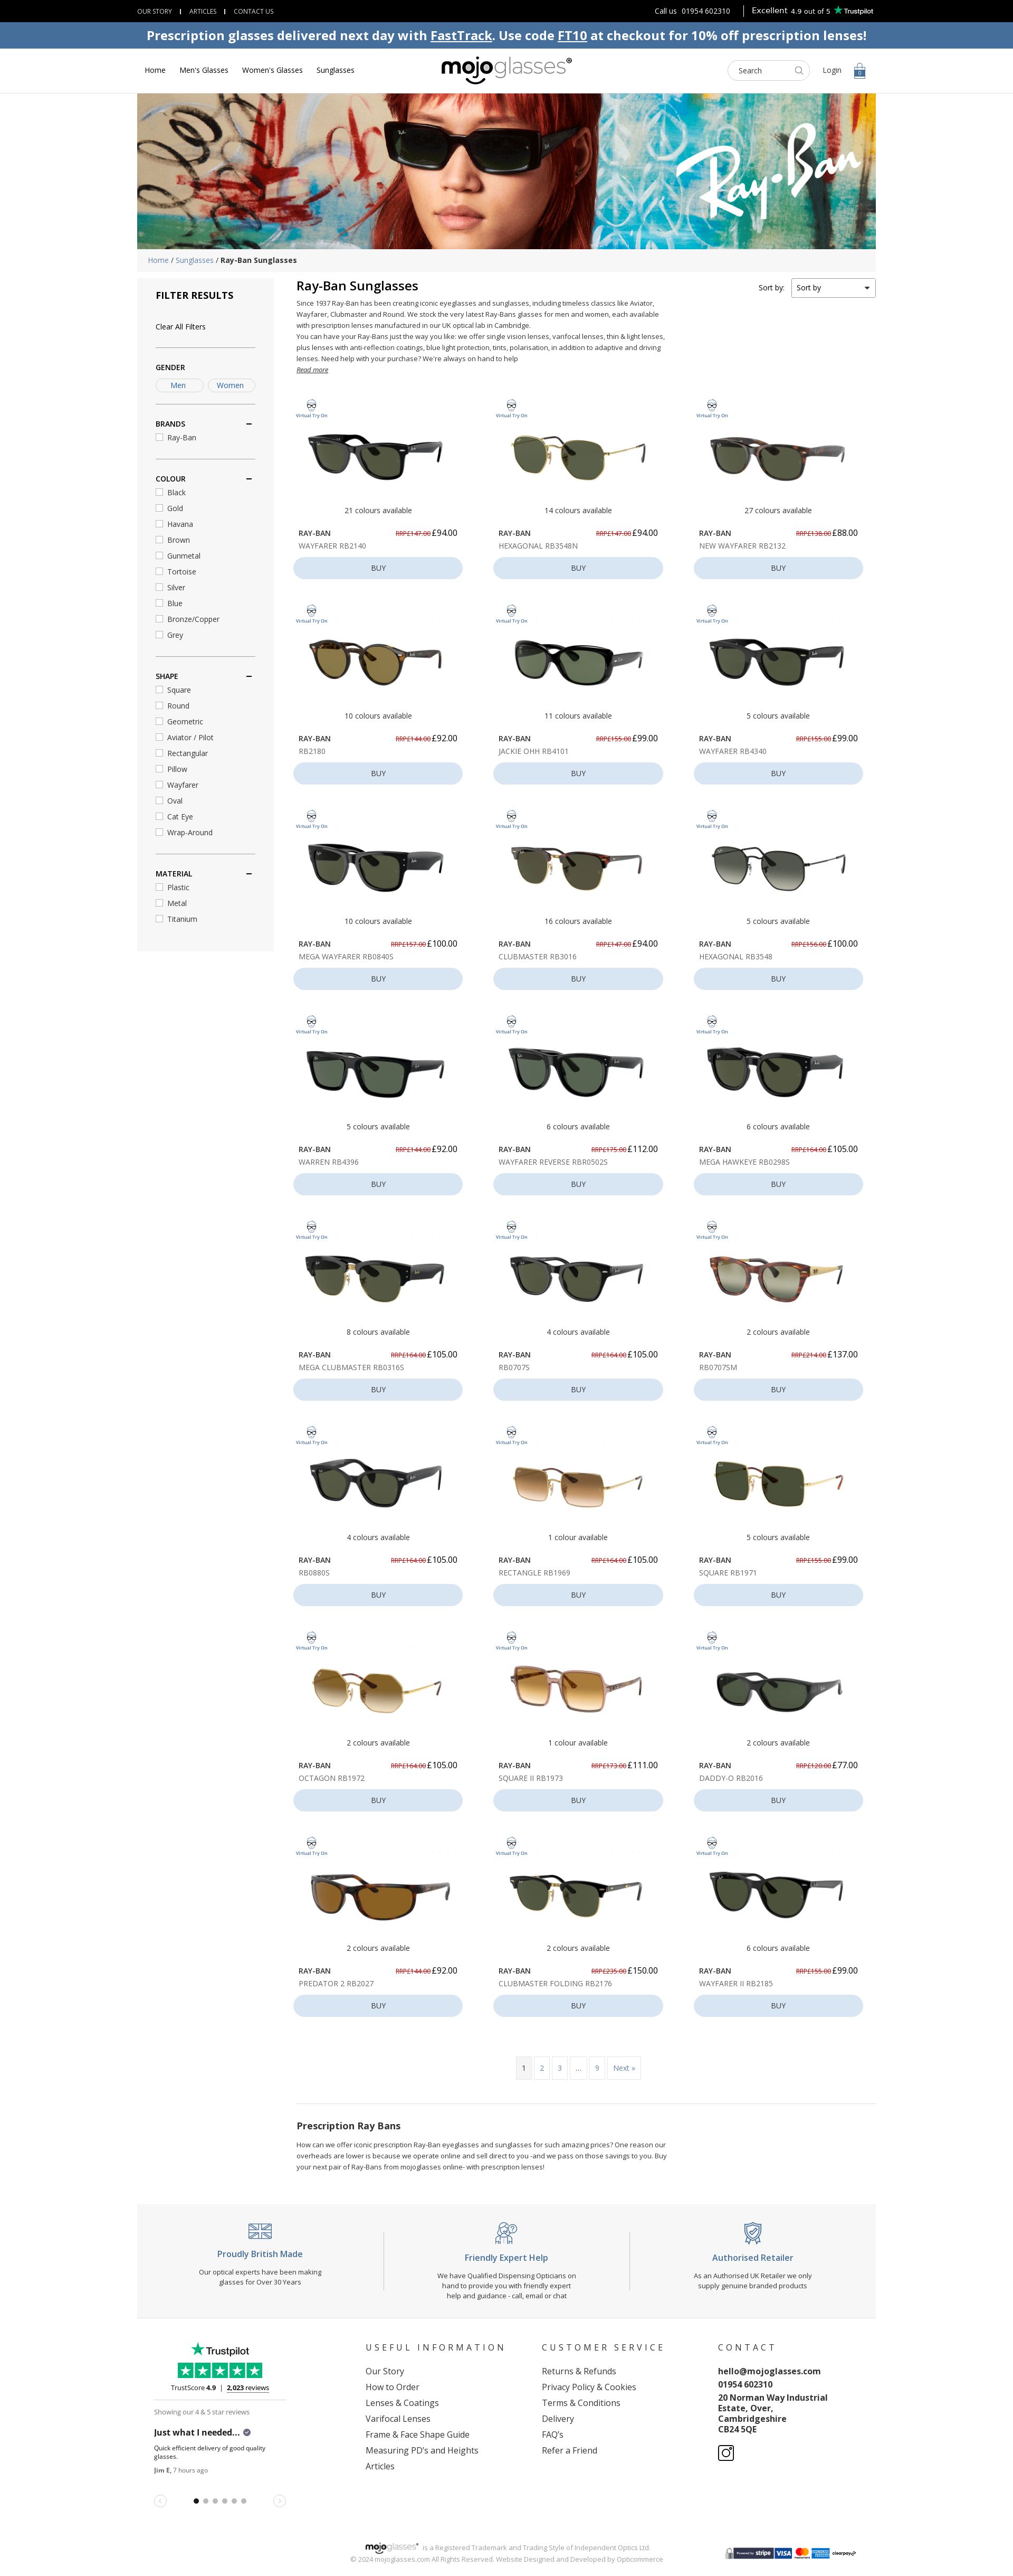
Task: Expand description with Read more
Action: click(x=312, y=370)
